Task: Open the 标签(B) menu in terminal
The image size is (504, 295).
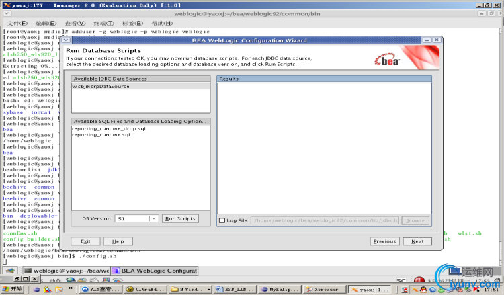Action: pos(133,23)
